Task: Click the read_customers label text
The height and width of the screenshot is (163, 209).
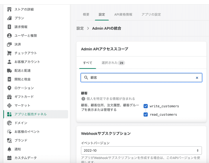Action: click(164, 114)
